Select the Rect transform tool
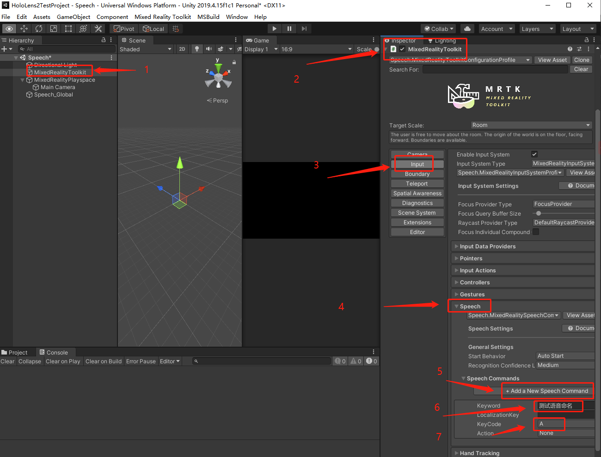This screenshot has width=601, height=457. point(68,29)
